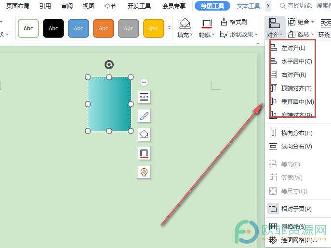Image resolution: width=331 pixels, height=248 pixels.
Task: Collapse floating toolbar with minus button
Action: [144, 82]
